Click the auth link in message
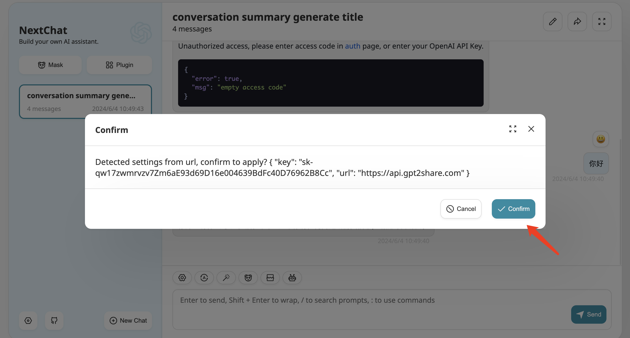 click(x=352, y=46)
